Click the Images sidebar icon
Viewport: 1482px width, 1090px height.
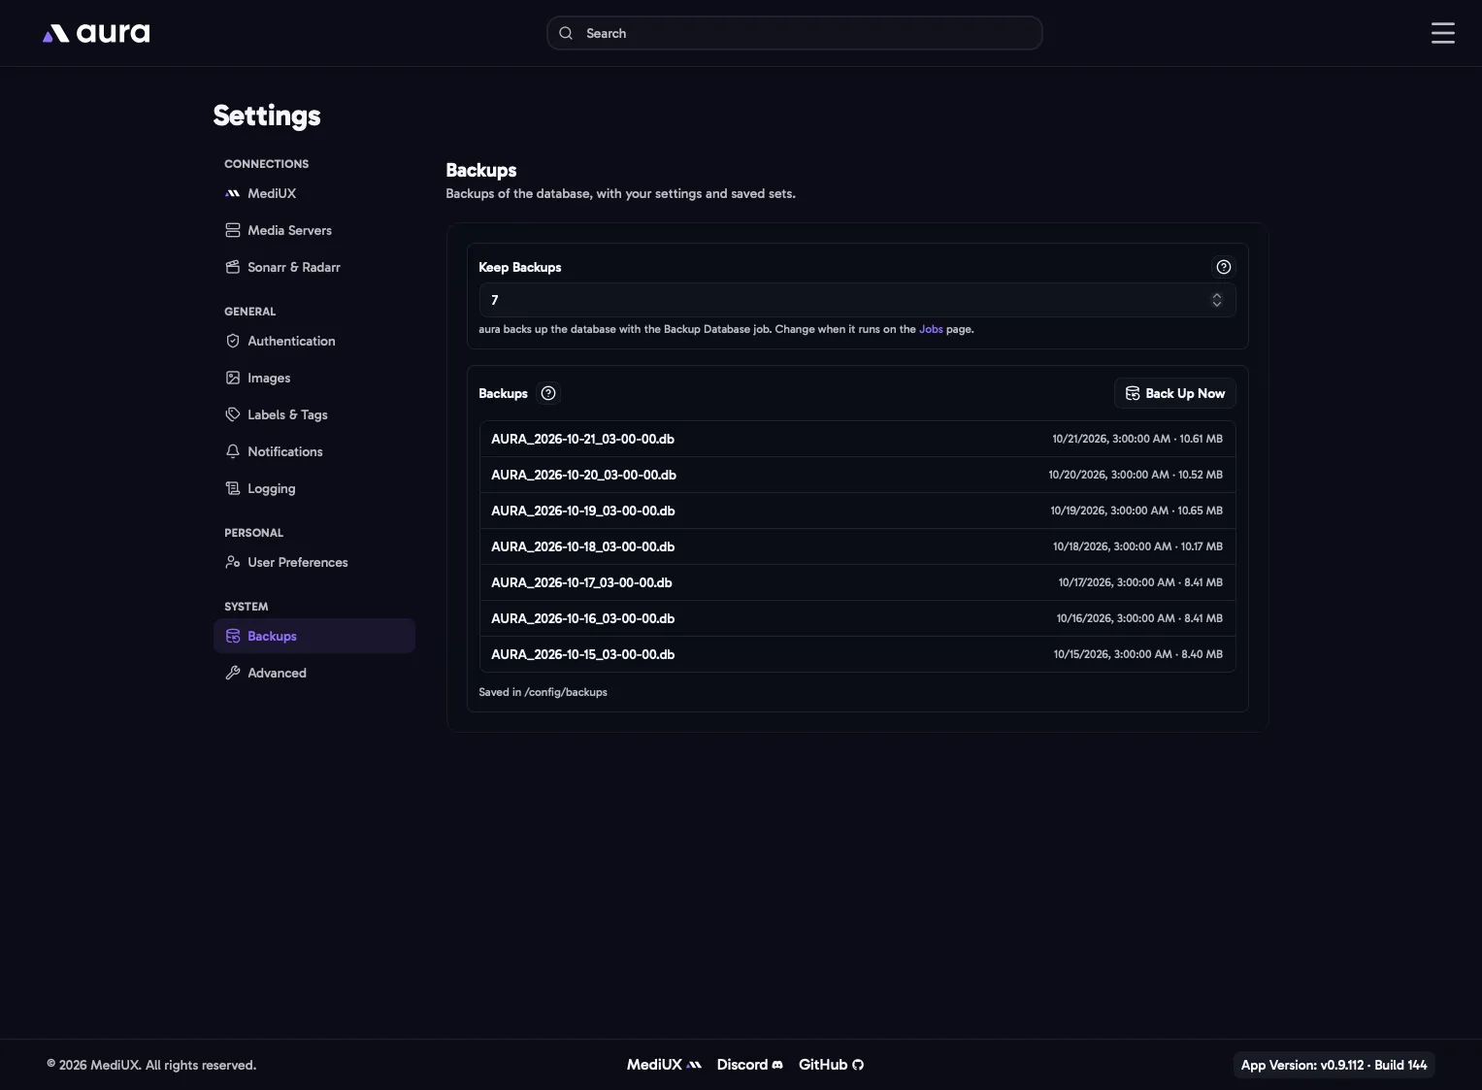[233, 378]
